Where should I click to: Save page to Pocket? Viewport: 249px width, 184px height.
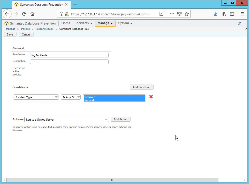pyautogui.click(x=179, y=14)
